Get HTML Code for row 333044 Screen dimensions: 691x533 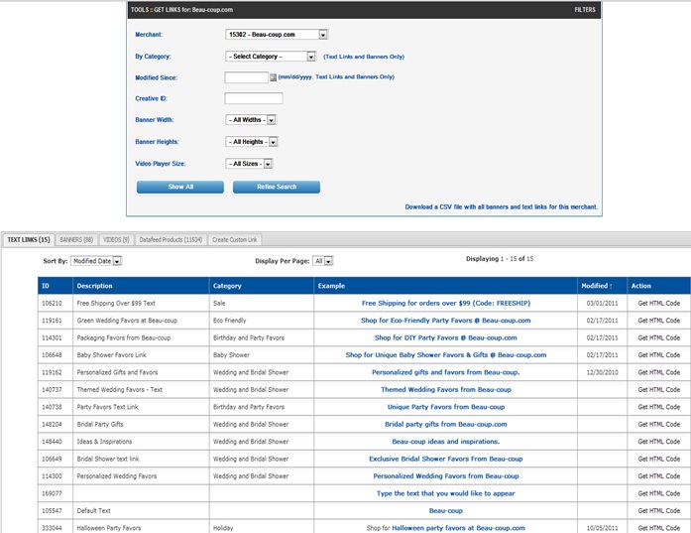click(659, 528)
